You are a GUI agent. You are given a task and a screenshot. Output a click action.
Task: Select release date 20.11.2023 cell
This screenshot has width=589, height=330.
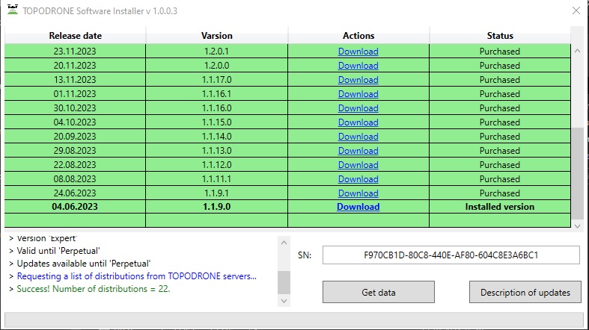point(75,66)
